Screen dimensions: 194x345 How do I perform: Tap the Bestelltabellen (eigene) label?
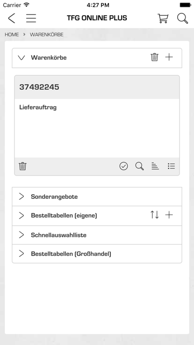[x=64, y=216]
